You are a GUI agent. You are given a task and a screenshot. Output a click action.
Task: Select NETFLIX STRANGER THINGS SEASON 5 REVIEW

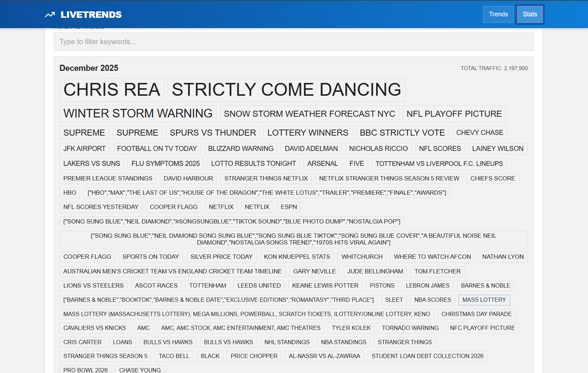tap(389, 179)
